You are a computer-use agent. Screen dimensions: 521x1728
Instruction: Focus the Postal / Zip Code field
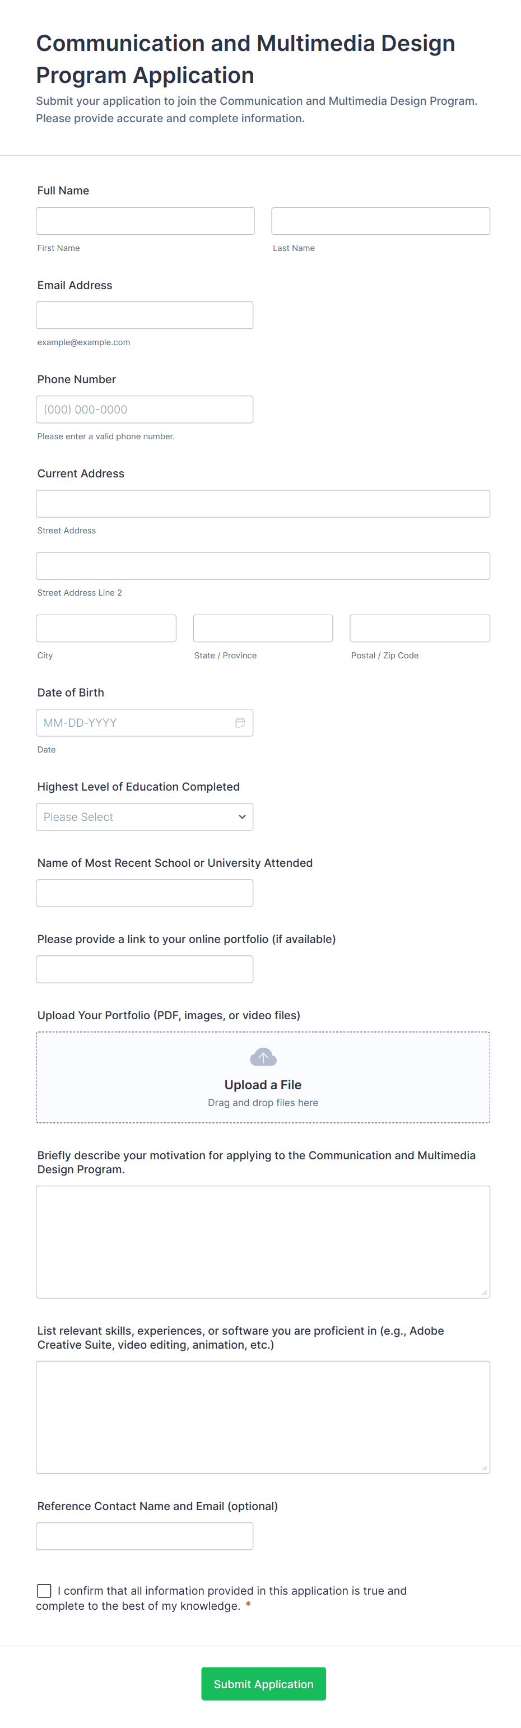click(420, 628)
